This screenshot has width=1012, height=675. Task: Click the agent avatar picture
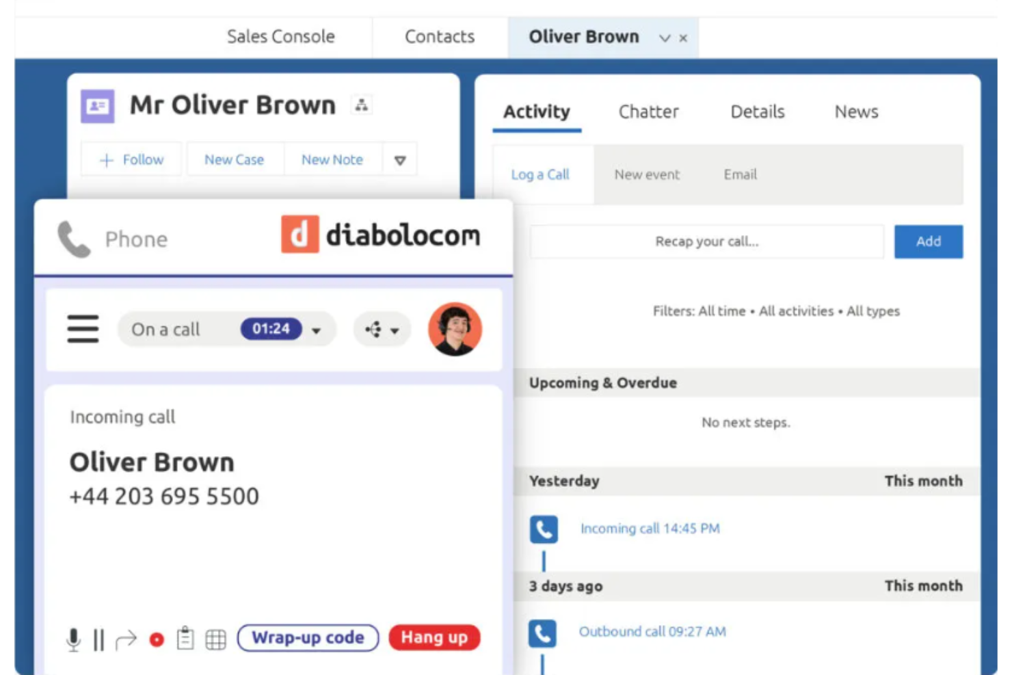tap(455, 329)
